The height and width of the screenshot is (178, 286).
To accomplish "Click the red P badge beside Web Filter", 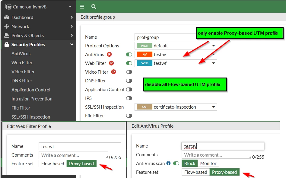I will click(x=111, y=63).
